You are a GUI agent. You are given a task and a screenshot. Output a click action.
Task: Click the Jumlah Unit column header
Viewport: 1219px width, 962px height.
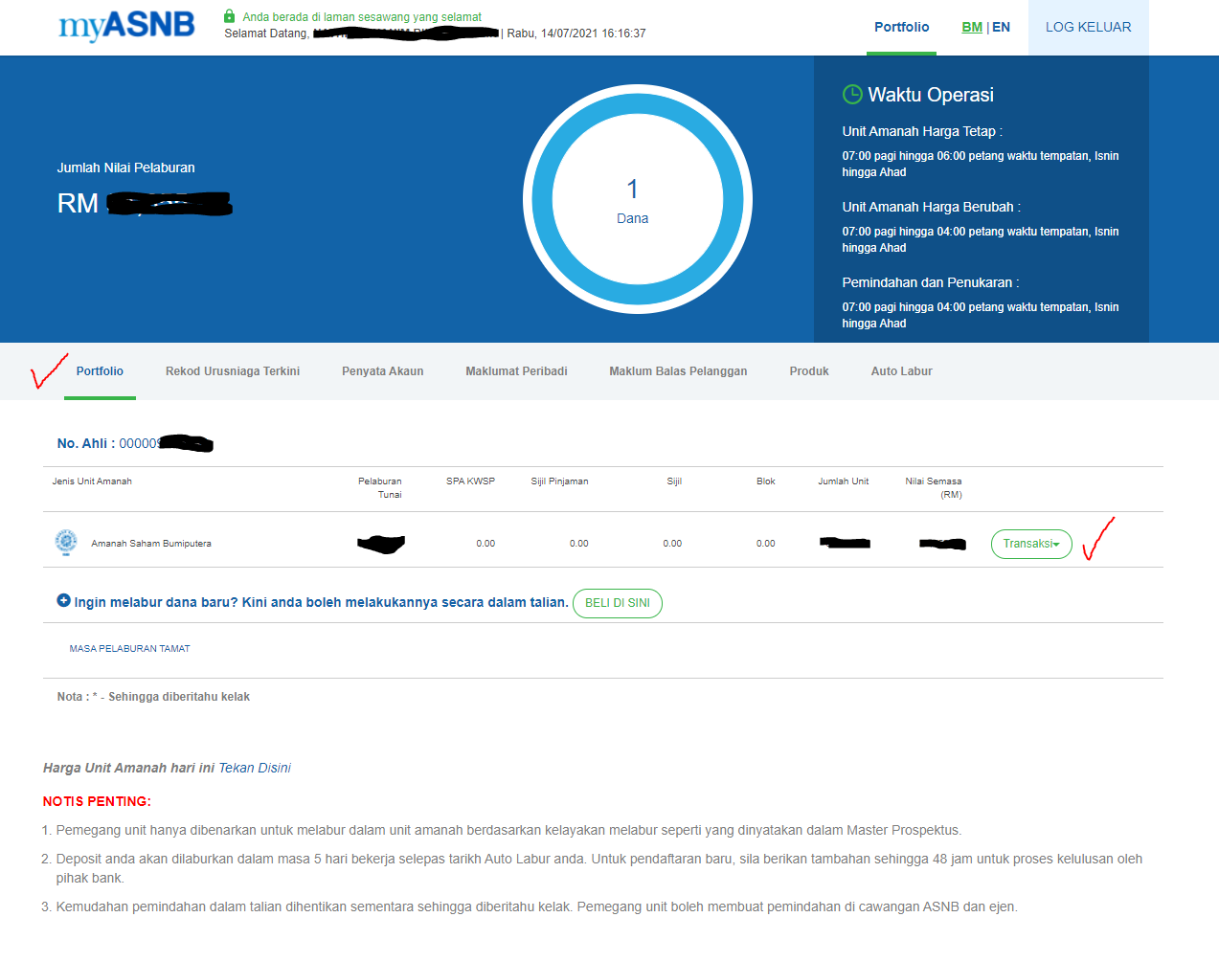(843, 481)
